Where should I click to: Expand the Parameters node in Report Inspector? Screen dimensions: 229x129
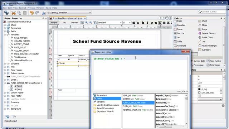click(5, 28)
